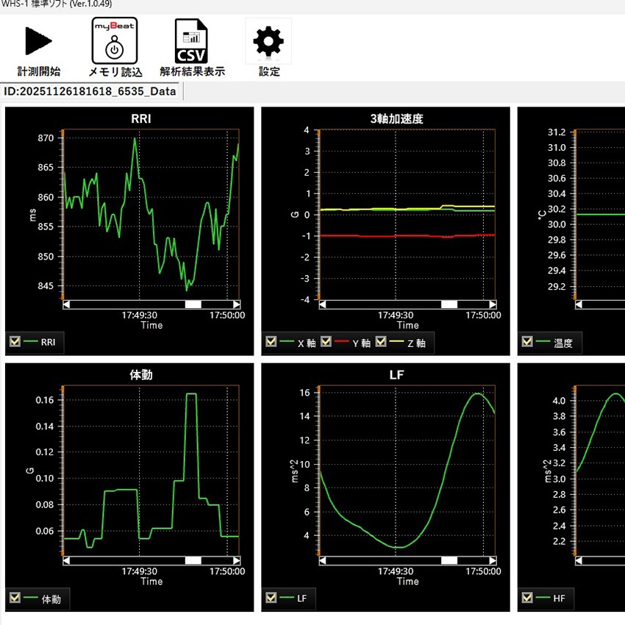This screenshot has height=625, width=625.
Task: Open 設定 via the gear icon
Action: pos(267,40)
